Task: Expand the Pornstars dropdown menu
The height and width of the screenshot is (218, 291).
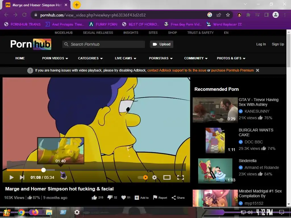Action: (161, 58)
